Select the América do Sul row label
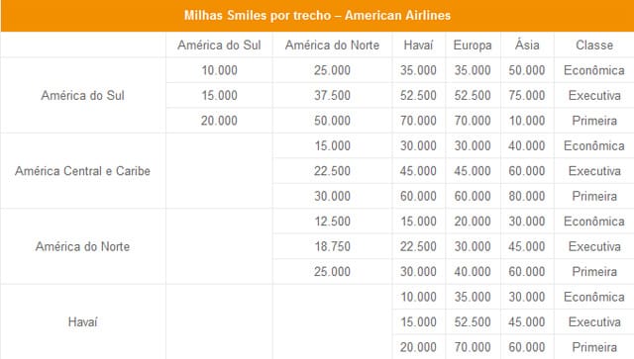 83,95
